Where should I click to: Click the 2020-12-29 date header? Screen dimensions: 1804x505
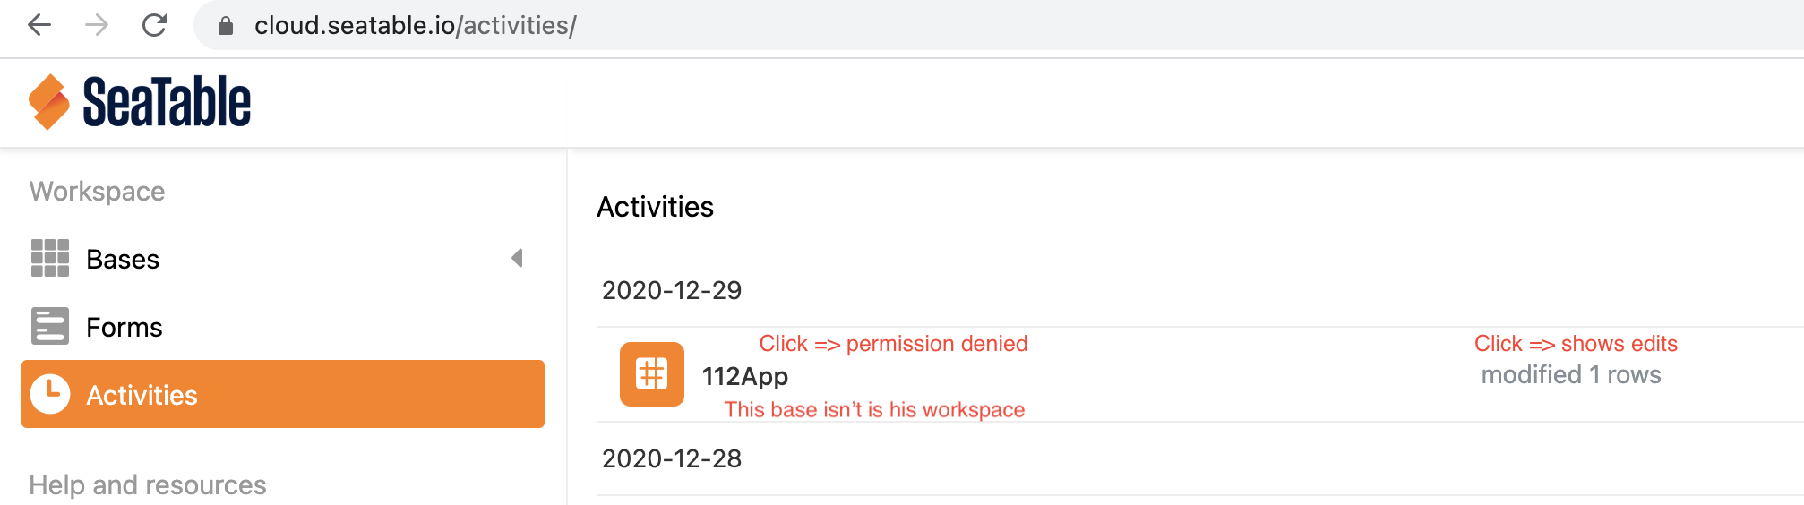point(672,290)
